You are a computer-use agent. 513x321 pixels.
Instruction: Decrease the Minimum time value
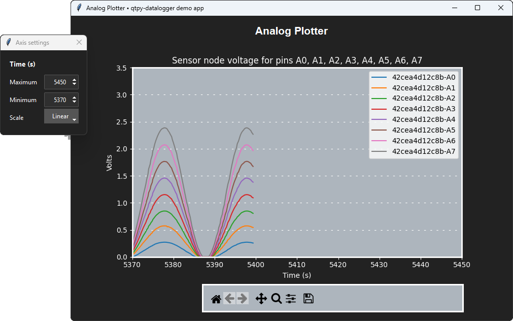(x=75, y=102)
